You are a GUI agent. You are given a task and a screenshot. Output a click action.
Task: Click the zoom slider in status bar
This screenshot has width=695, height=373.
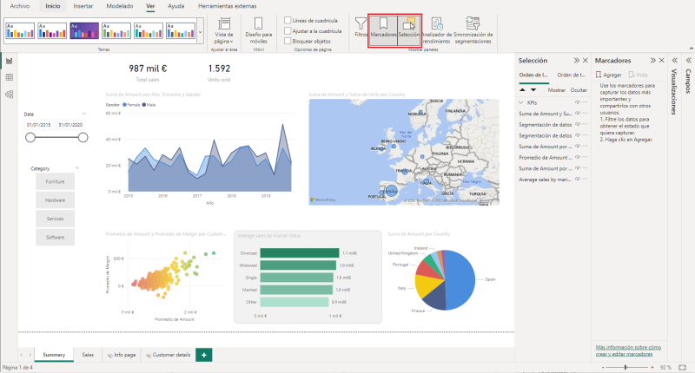625,368
